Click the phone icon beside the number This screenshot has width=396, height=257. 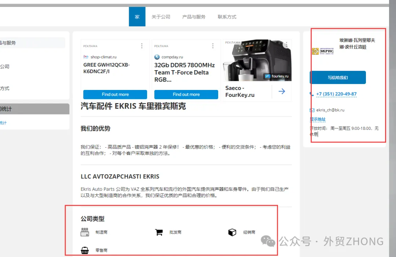pos(312,94)
